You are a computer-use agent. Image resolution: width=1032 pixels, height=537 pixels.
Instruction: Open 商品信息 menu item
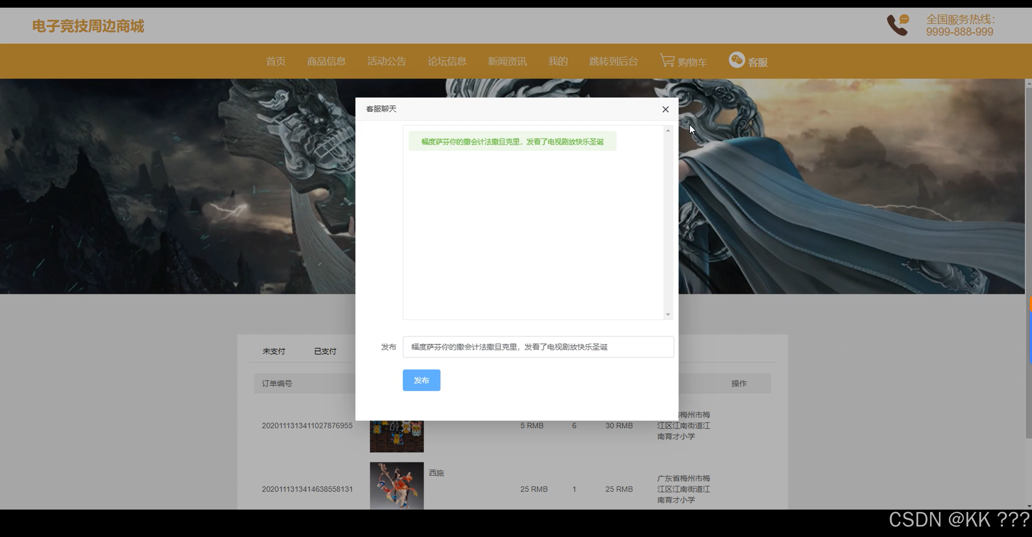[x=326, y=61]
